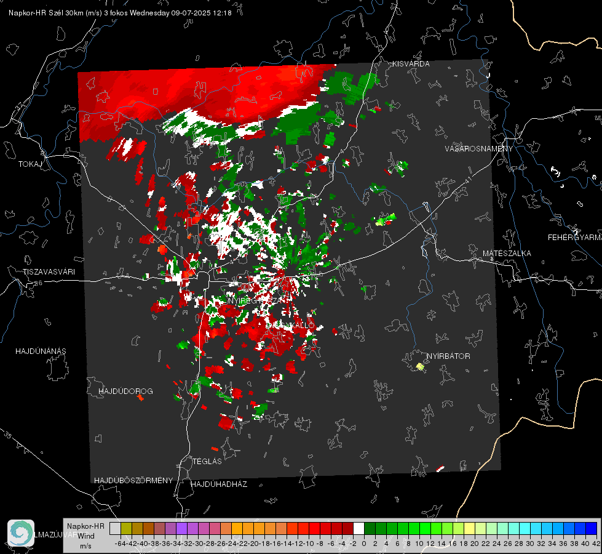The width and height of the screenshot is (602, 554).
Task: Select the HAJDÚBÖSZÖRMÉNY city label
Action: click(x=133, y=481)
